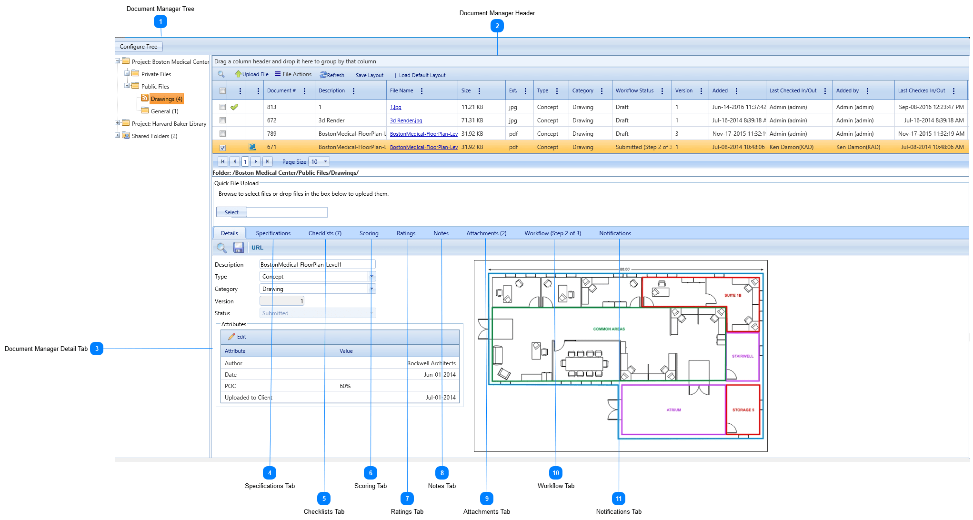The width and height of the screenshot is (973, 520).
Task: Open the Workflow (Step 2 of 3) tab
Action: (552, 233)
